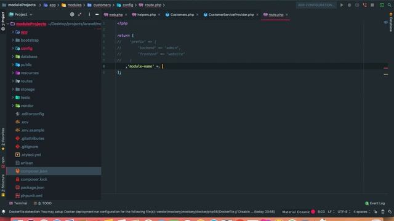The width and height of the screenshot is (394, 221).
Task: Open the Add Configuration dropdown
Action: (316, 5)
